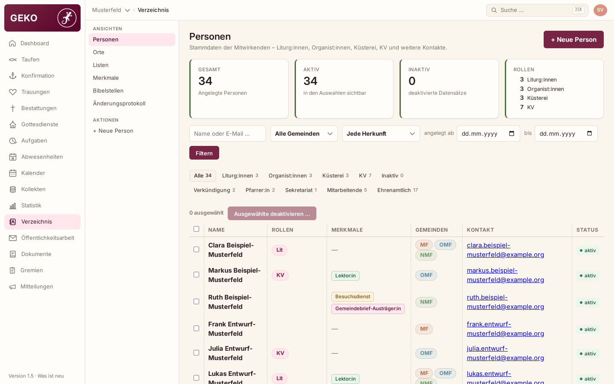This screenshot has height=384, width=614.
Task: Show the Ehrenamtlich filter tab
Action: 397,190
